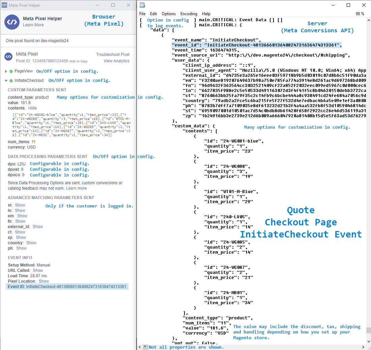Open the Encoding menu

click(x=189, y=13)
